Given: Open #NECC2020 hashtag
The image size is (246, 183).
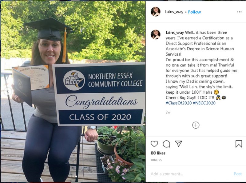Looking at the screenshot, I should pyautogui.click(x=204, y=103).
